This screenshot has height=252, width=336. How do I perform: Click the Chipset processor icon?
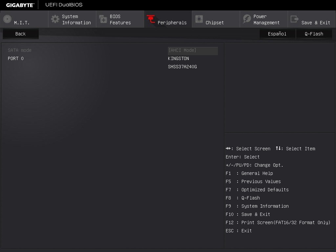[199, 19]
